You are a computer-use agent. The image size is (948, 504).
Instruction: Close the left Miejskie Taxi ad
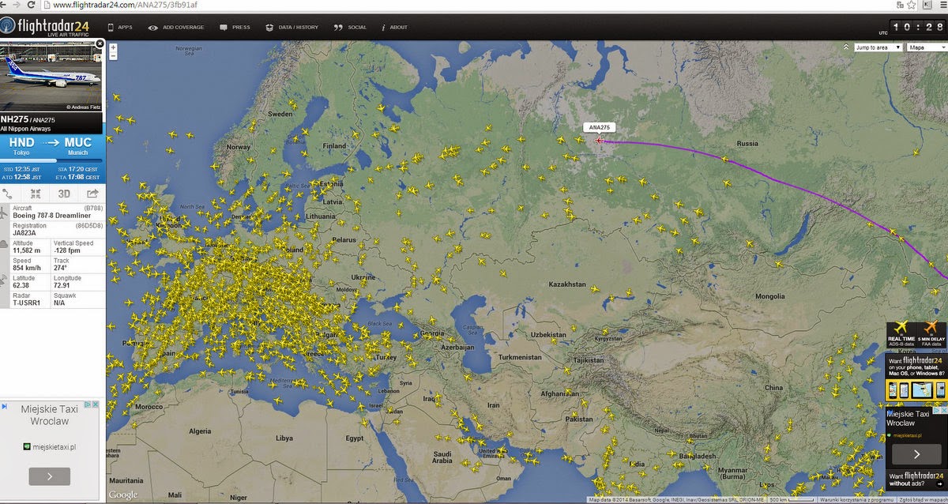point(96,405)
